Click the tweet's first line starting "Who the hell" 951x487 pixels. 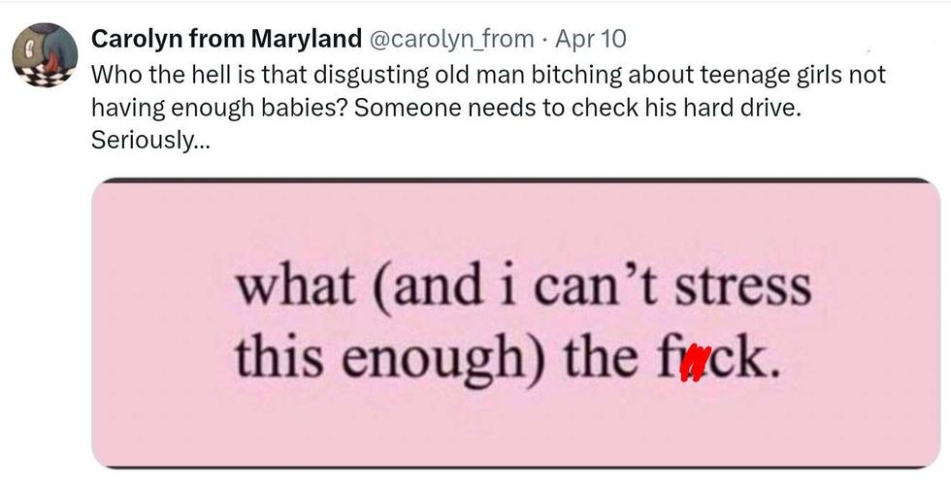pos(488,75)
